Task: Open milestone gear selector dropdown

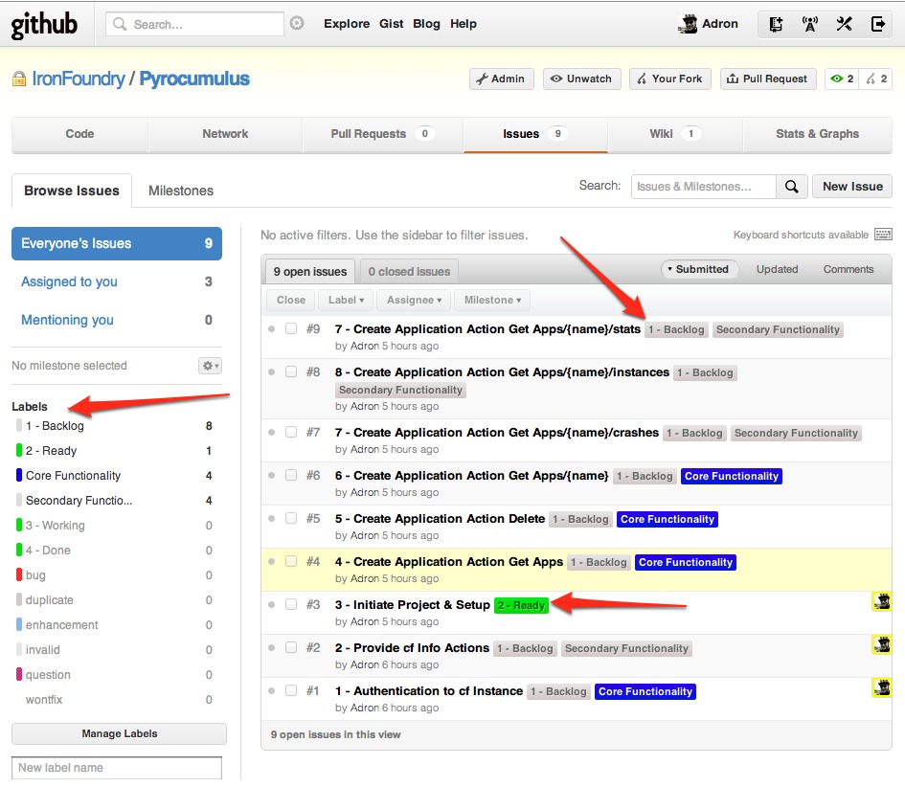Action: pos(210,365)
